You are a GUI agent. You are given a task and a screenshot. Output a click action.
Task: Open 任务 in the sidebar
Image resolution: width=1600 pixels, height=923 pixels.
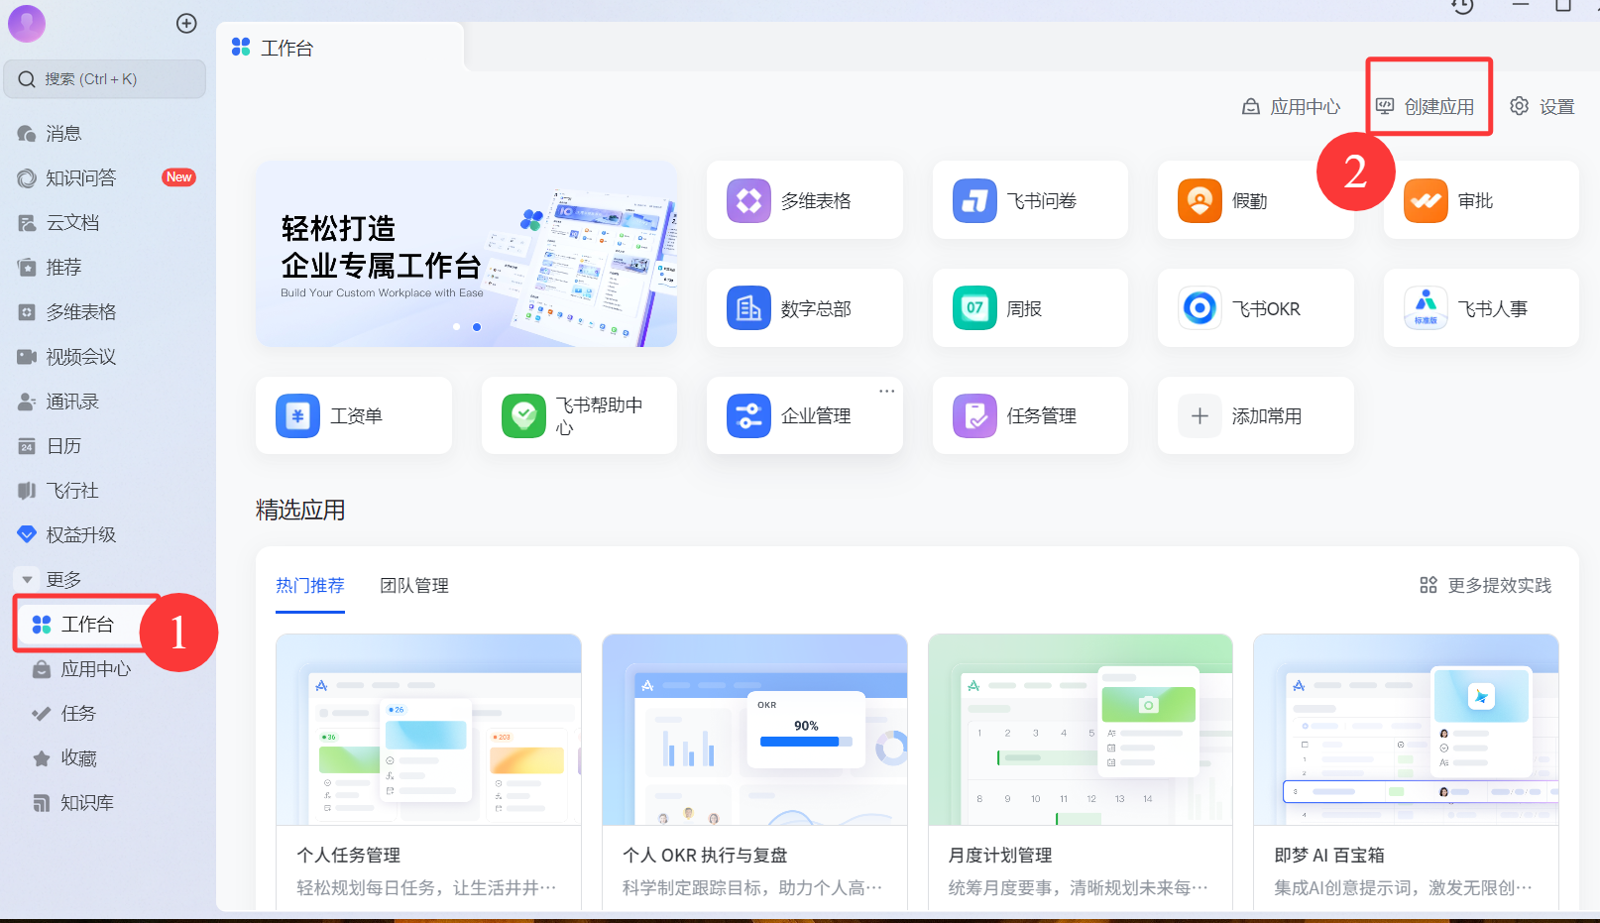coord(77,713)
